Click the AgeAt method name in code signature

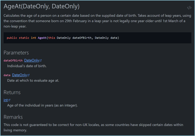pyautogui.click(x=42, y=38)
